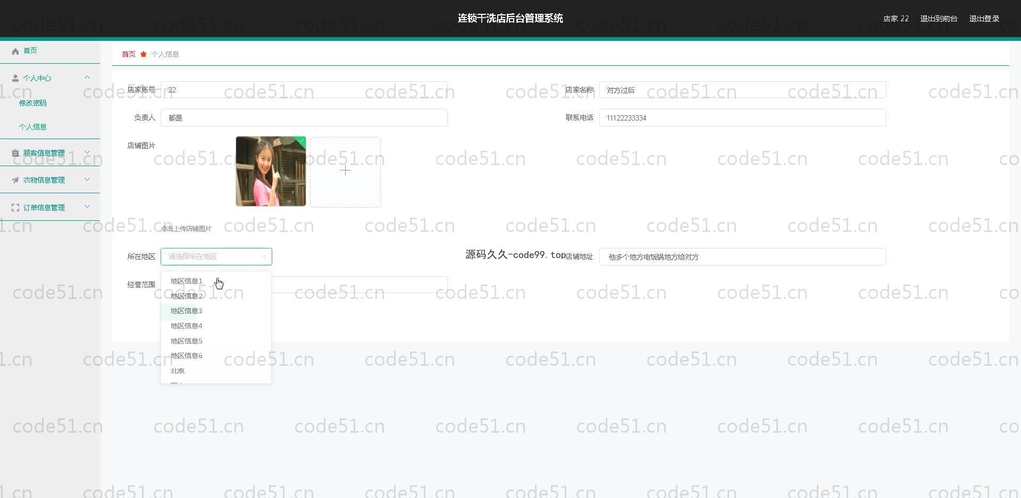Viewport: 1021px width, 498px height.
Task: Go to 首页 via the breadcrumb link
Action: pos(129,54)
